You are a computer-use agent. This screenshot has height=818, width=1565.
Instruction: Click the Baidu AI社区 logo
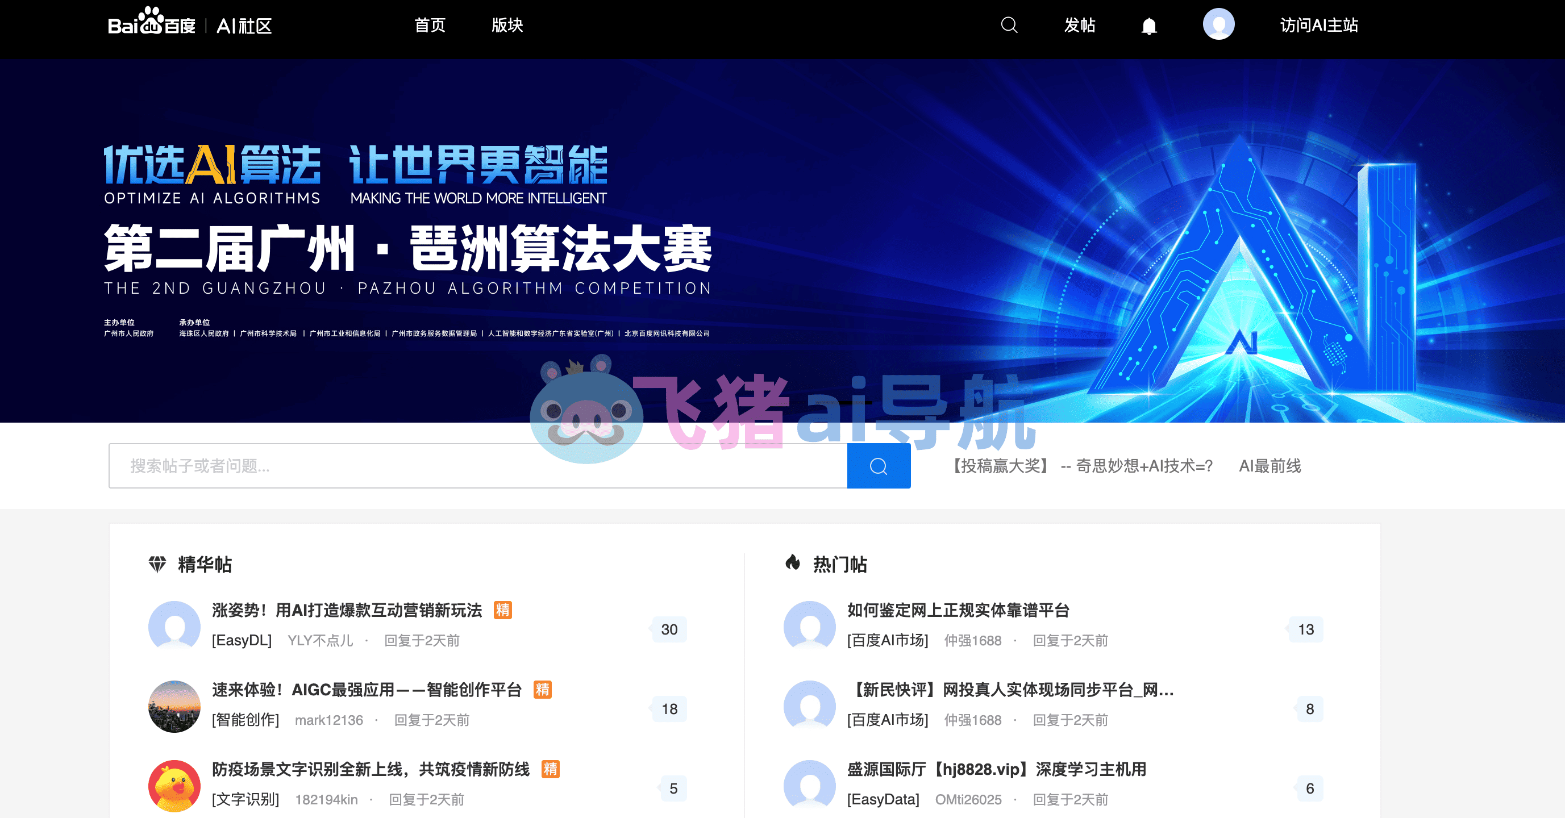(188, 26)
